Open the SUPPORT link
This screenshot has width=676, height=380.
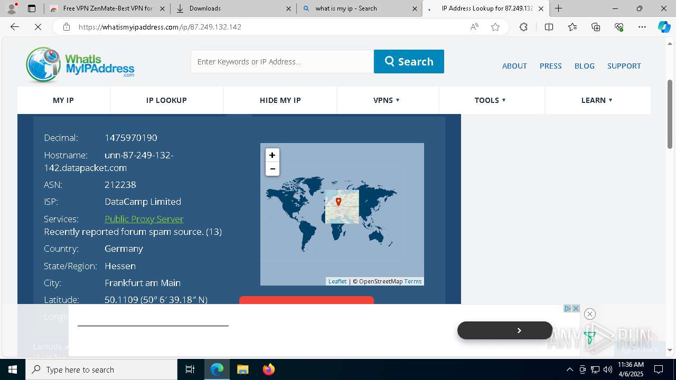tap(624, 66)
